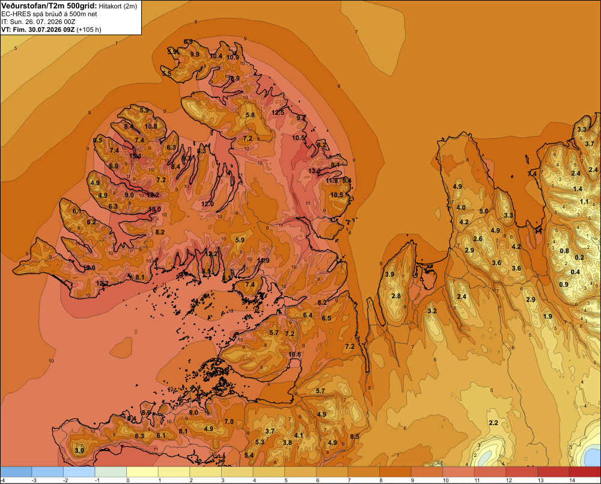
Task: Click the 3.0 value in the southwest peninsula
Action: (79, 450)
